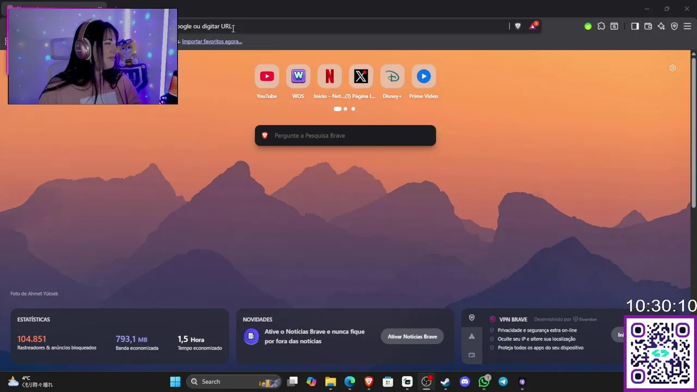Open the X (Twitter) shortcut tile

pos(360,77)
